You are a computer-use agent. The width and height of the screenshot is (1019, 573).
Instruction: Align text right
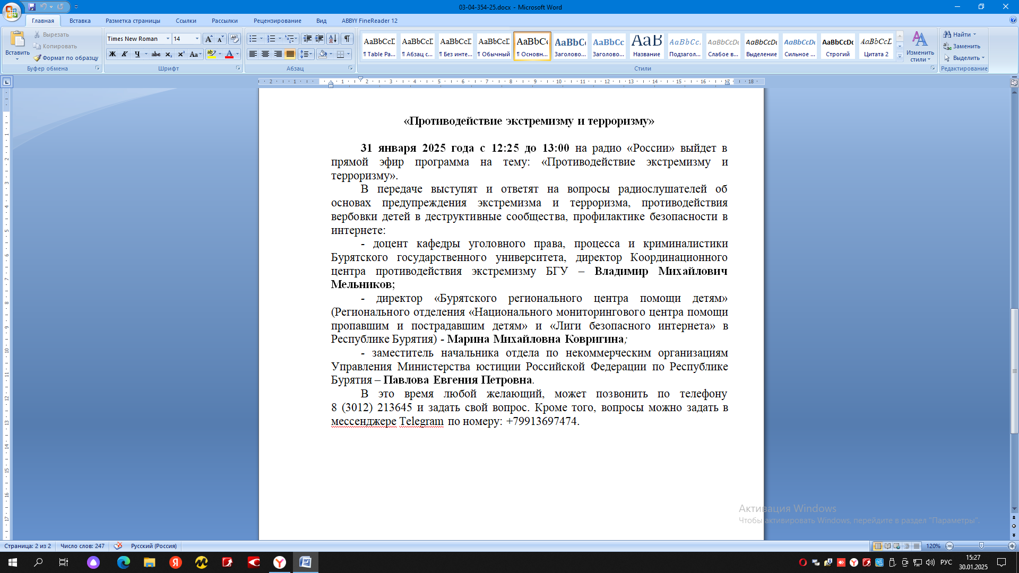coord(278,54)
